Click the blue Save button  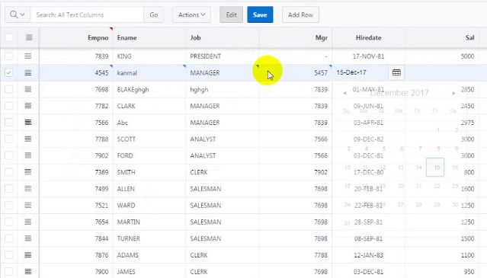coord(260,14)
